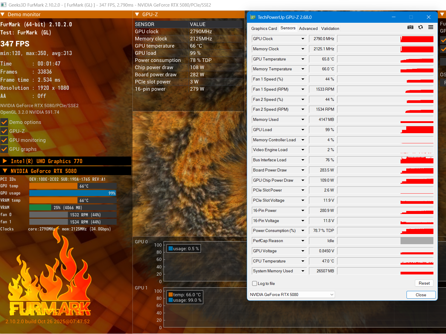Collapse the Demo monitor panel
The image size is (446, 334).
coord(3,14)
